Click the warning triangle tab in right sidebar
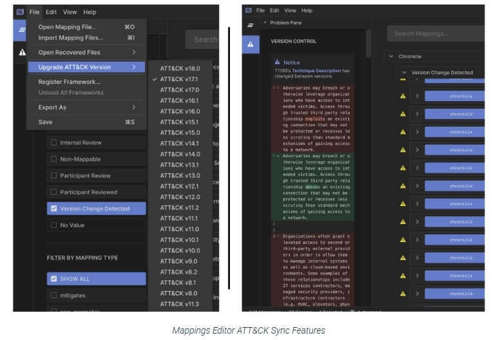The width and height of the screenshot is (494, 340). click(x=250, y=44)
